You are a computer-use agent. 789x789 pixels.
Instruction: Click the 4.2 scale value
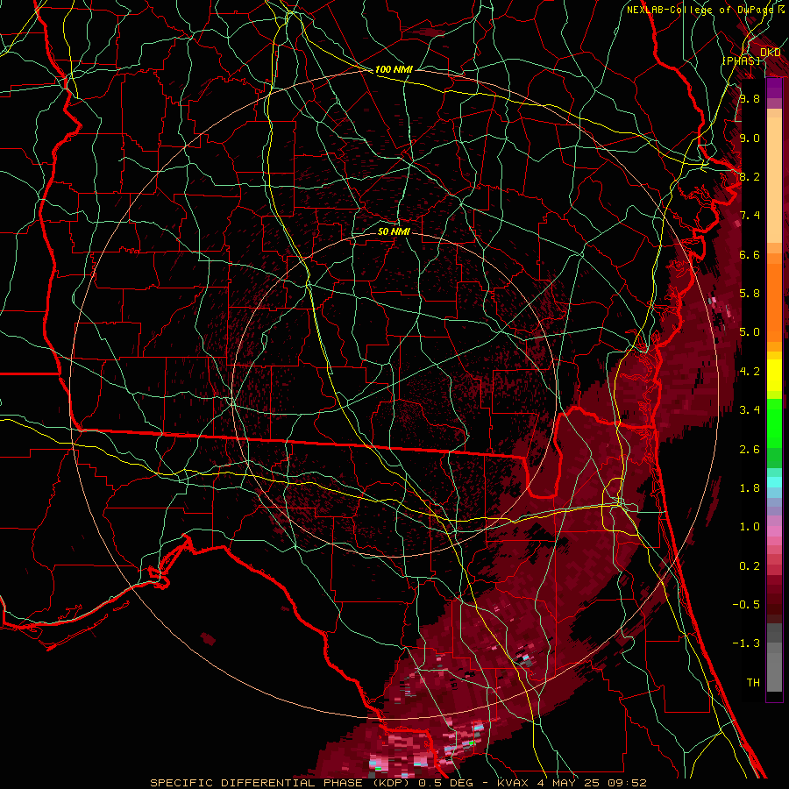click(x=750, y=372)
